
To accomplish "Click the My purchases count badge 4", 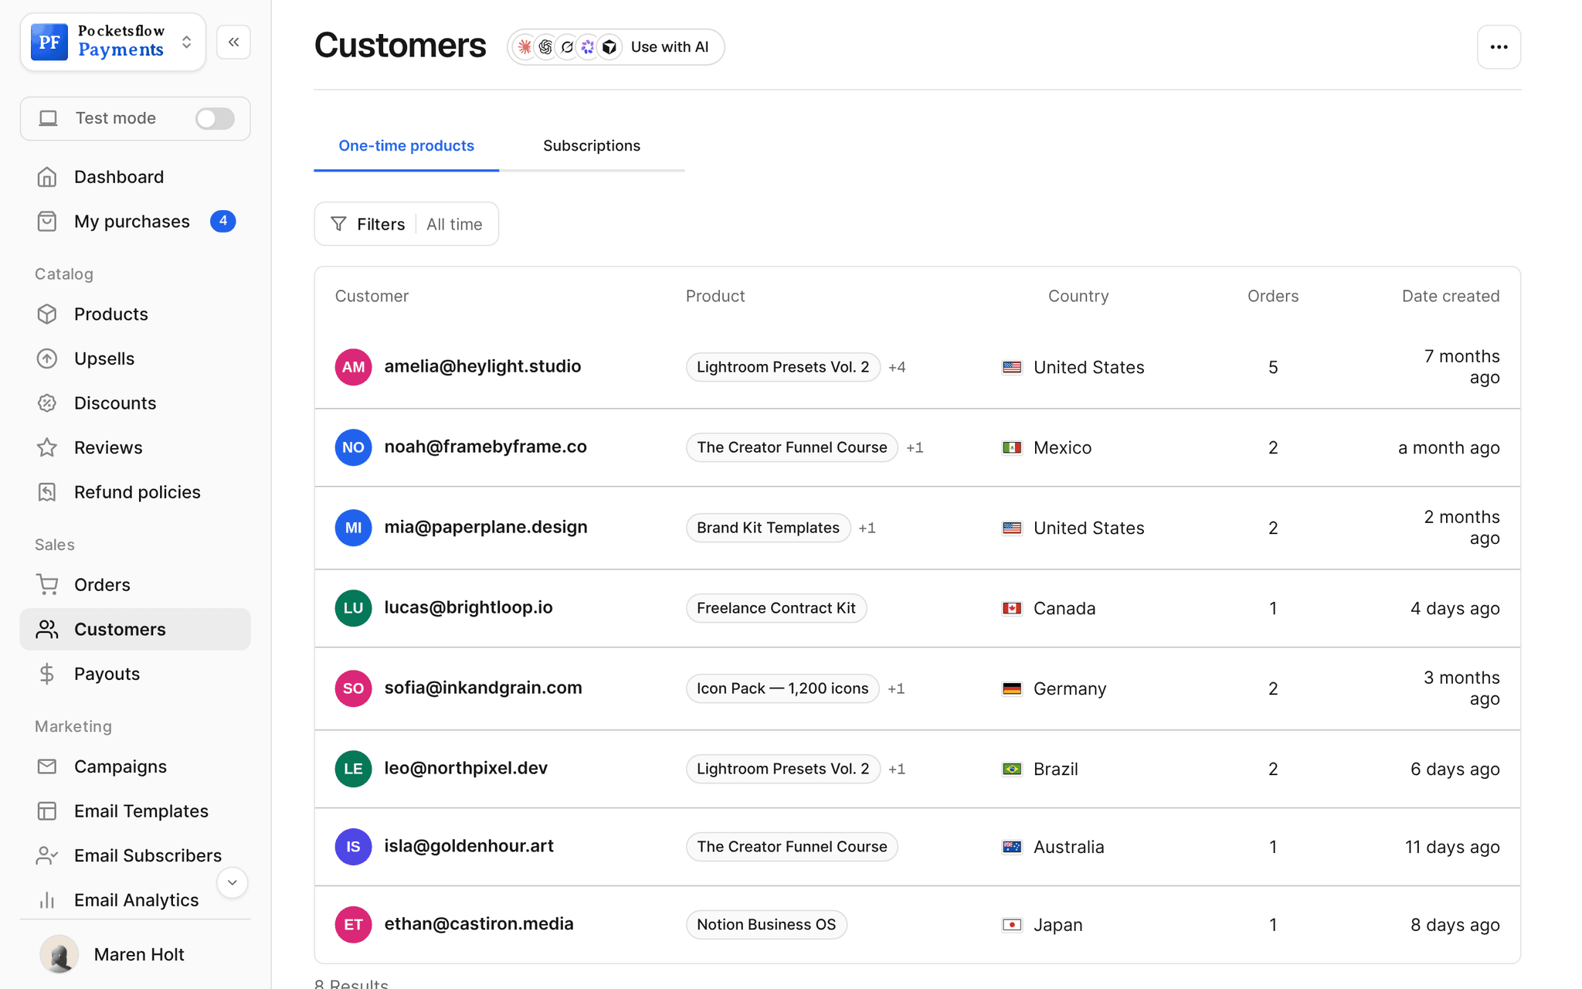I will [223, 221].
